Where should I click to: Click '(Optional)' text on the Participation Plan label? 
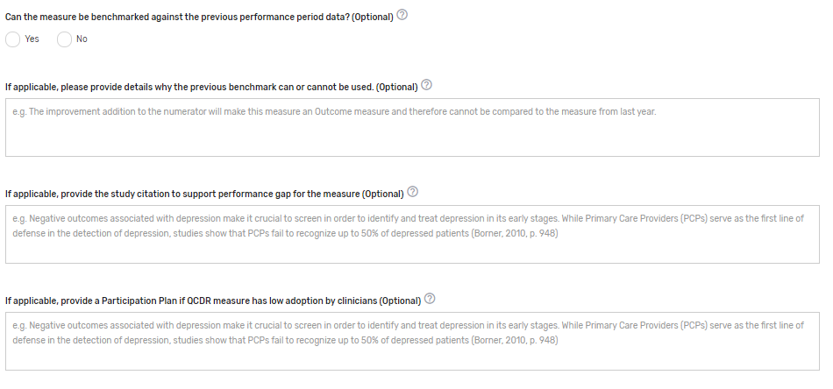click(x=399, y=301)
